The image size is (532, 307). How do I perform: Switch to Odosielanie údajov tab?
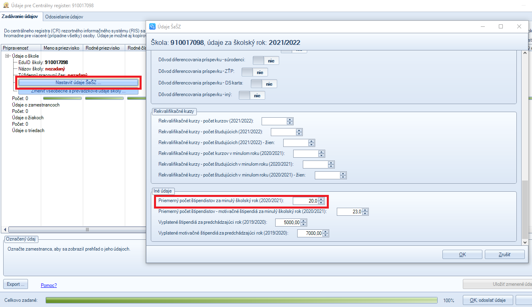64,17
